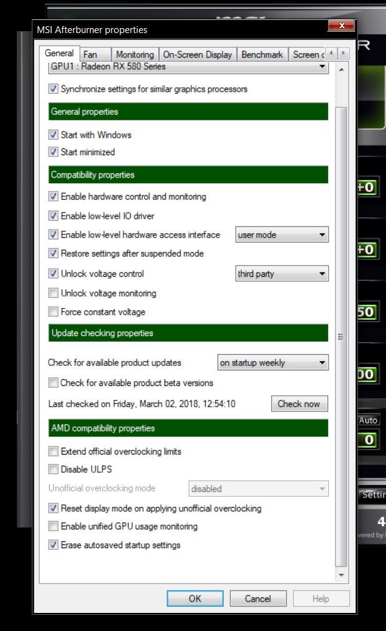Uncheck Unlock voltage control

pyautogui.click(x=53, y=274)
